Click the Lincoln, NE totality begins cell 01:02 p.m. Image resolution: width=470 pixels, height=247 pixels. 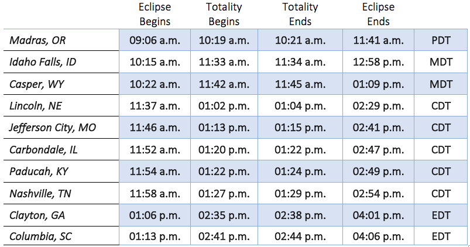pyautogui.click(x=224, y=105)
